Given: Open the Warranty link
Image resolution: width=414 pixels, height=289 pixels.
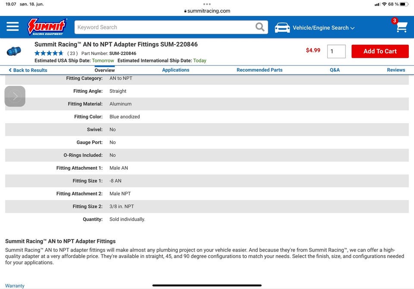Looking at the screenshot, I should tap(15, 286).
